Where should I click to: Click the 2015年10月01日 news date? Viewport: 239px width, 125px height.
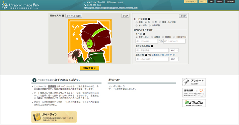pos(117,86)
